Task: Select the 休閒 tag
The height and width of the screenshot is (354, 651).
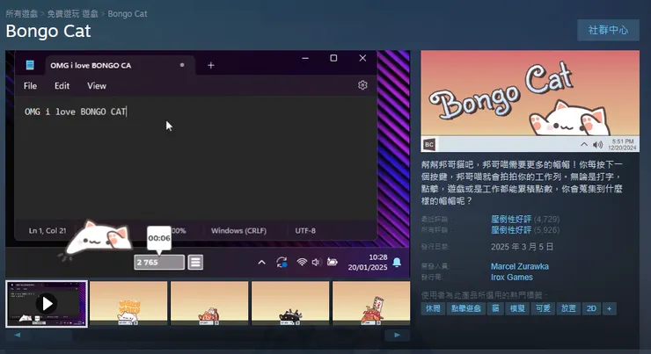Action: coord(433,308)
